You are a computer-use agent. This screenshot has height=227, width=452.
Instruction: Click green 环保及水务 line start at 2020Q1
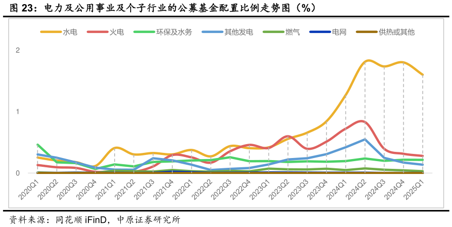pos(38,145)
